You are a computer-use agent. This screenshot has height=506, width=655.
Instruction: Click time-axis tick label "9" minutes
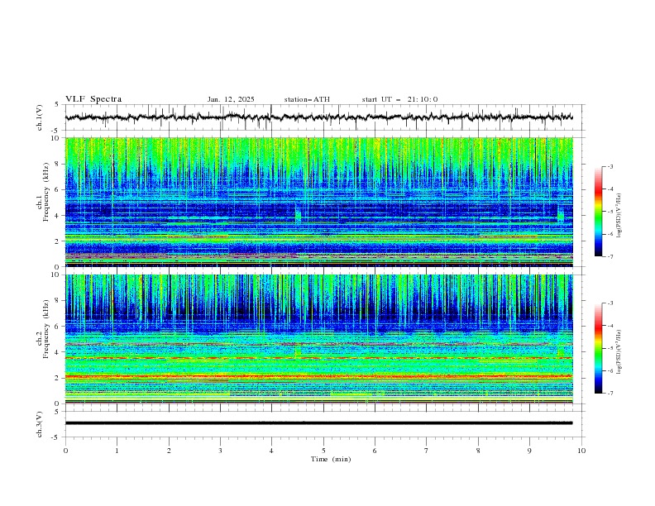[x=529, y=451]
